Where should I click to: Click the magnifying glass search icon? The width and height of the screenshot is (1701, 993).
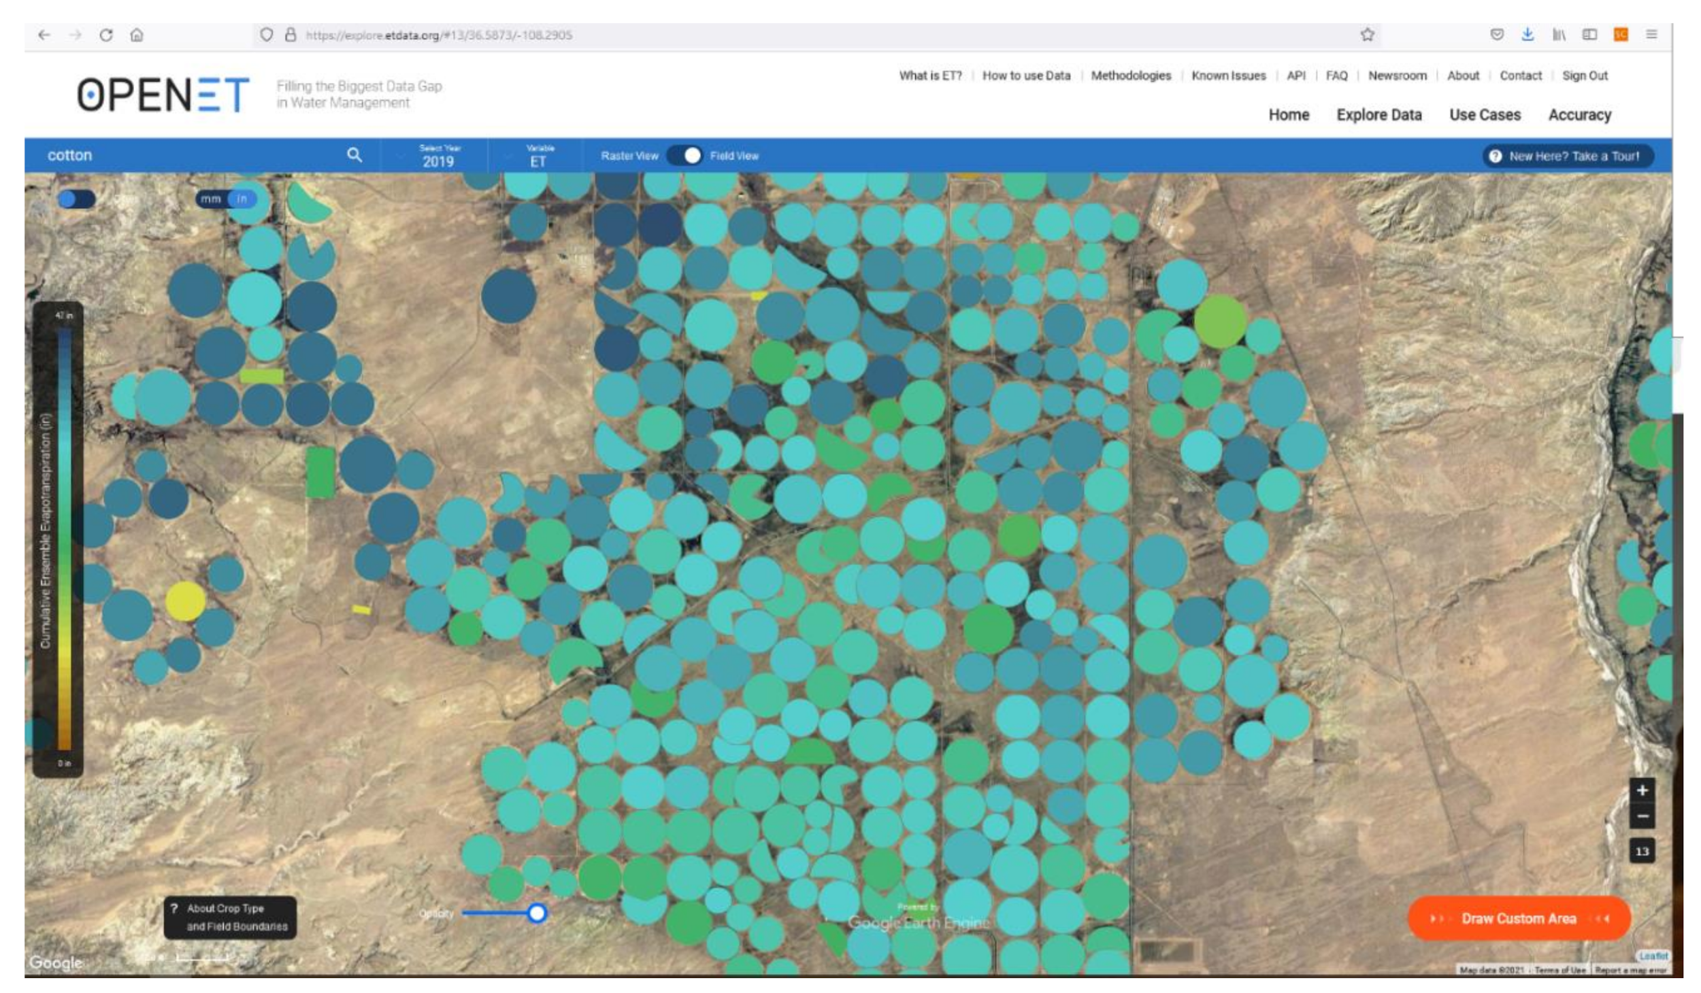[x=354, y=155]
